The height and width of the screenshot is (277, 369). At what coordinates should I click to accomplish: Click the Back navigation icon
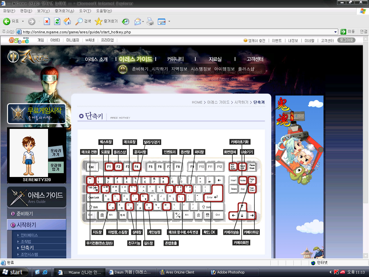(6, 21)
